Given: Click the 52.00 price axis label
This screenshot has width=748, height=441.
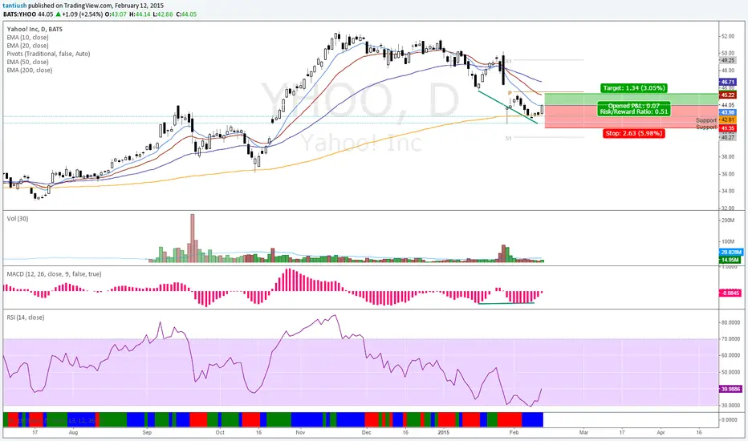Looking at the screenshot, I should pyautogui.click(x=728, y=36).
